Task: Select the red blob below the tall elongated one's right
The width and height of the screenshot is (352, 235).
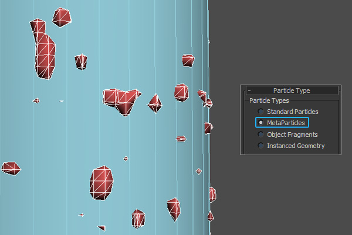Action: (81, 61)
